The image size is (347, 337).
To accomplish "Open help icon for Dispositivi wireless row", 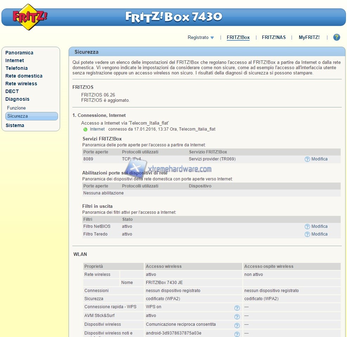I will (237, 325).
